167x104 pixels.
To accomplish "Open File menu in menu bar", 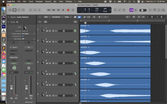I will point(19,1).
